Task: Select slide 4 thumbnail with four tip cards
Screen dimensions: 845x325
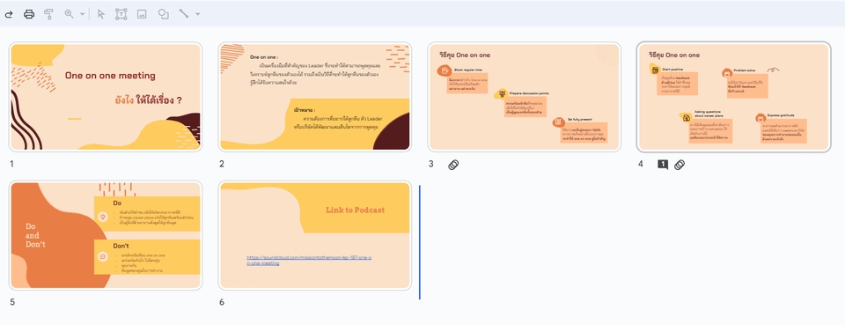Action: click(733, 97)
